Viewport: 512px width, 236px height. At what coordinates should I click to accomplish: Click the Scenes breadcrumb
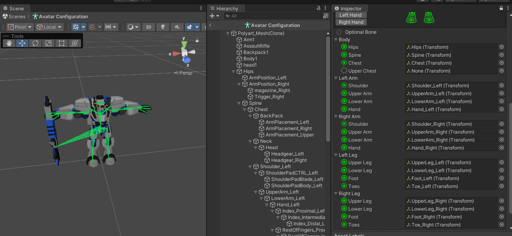14,17
